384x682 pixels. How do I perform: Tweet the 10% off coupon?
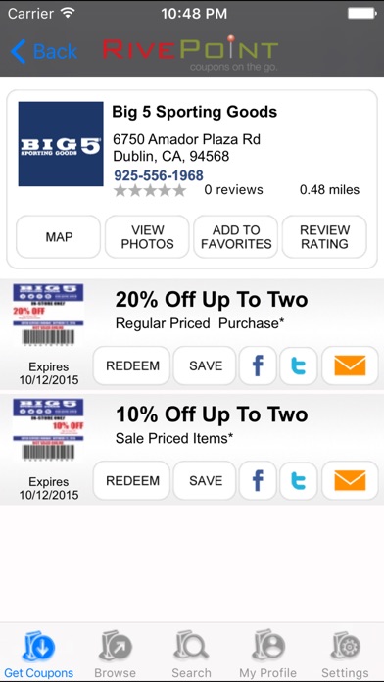299,480
